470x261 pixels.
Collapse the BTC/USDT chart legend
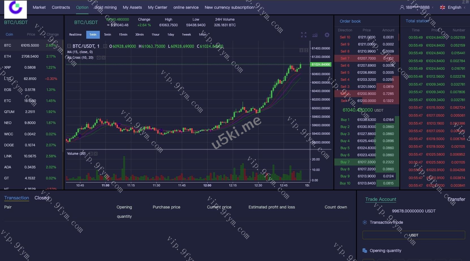click(x=69, y=46)
